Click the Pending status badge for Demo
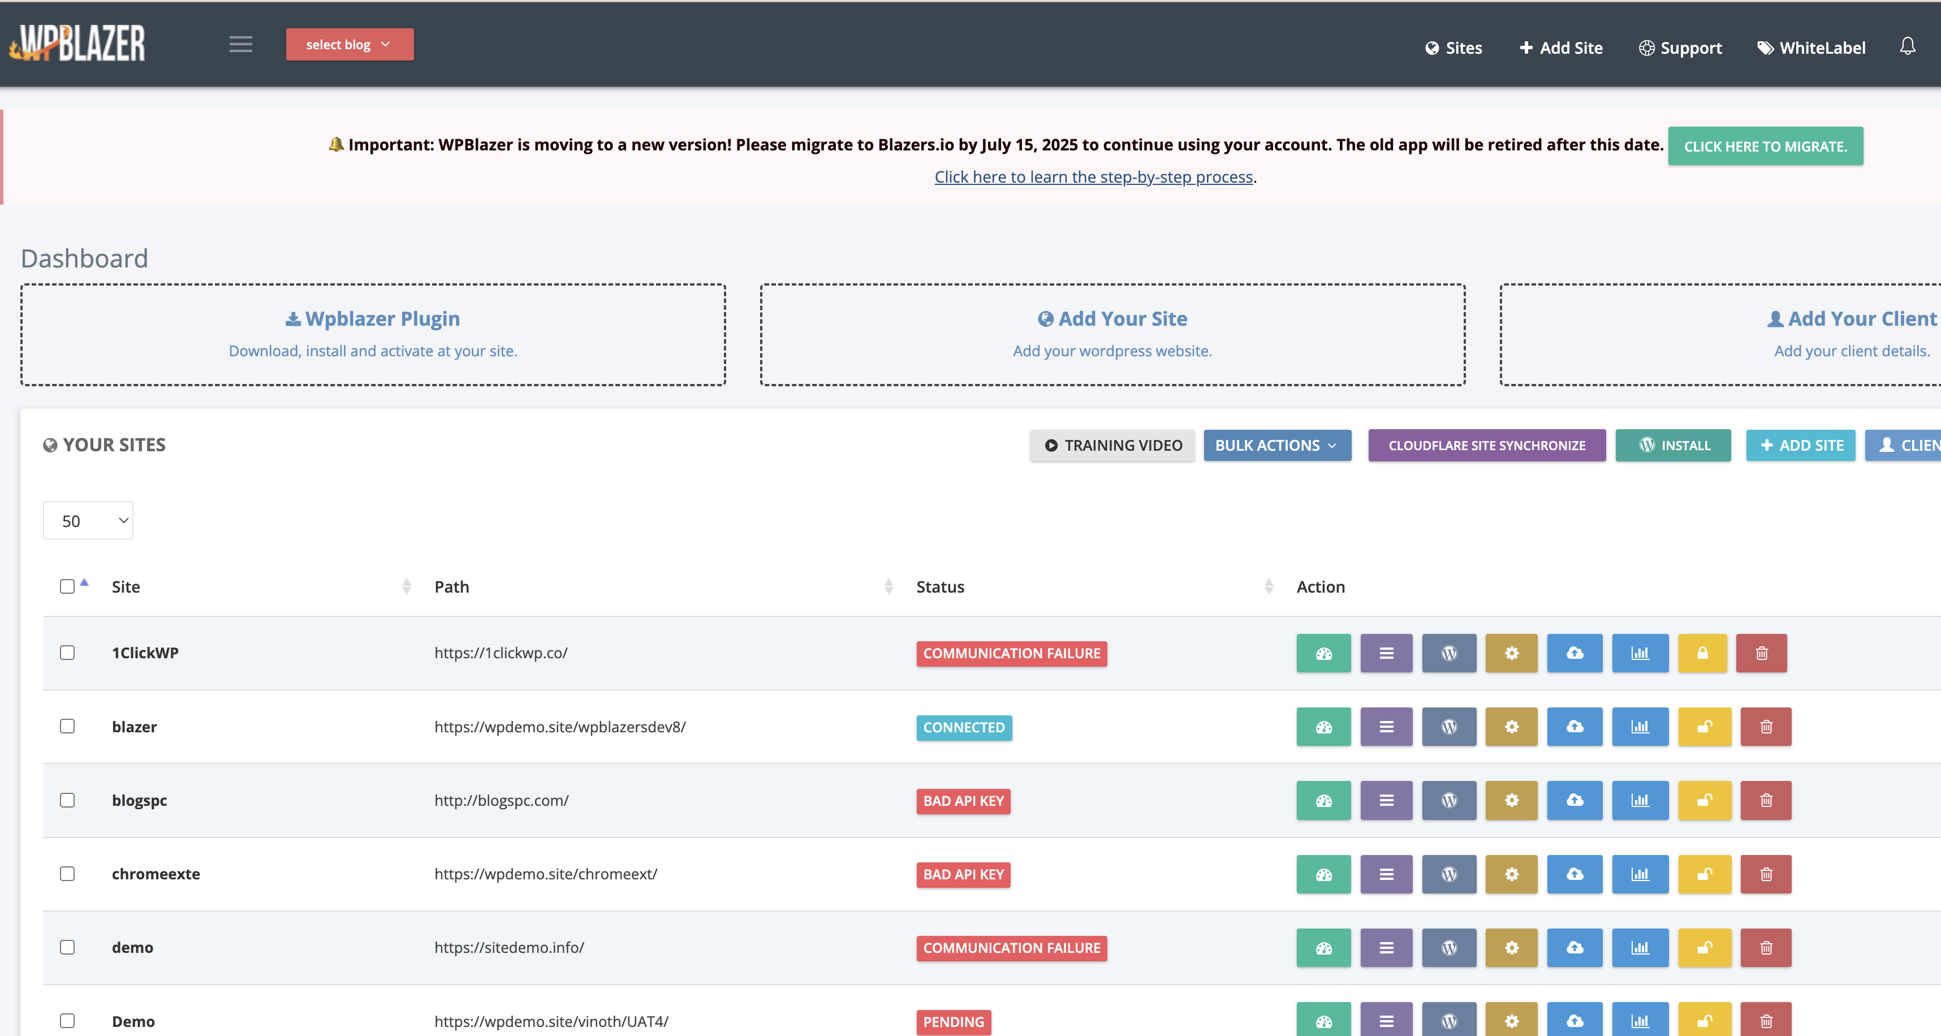Viewport: 1941px width, 1036px height. click(x=953, y=1022)
